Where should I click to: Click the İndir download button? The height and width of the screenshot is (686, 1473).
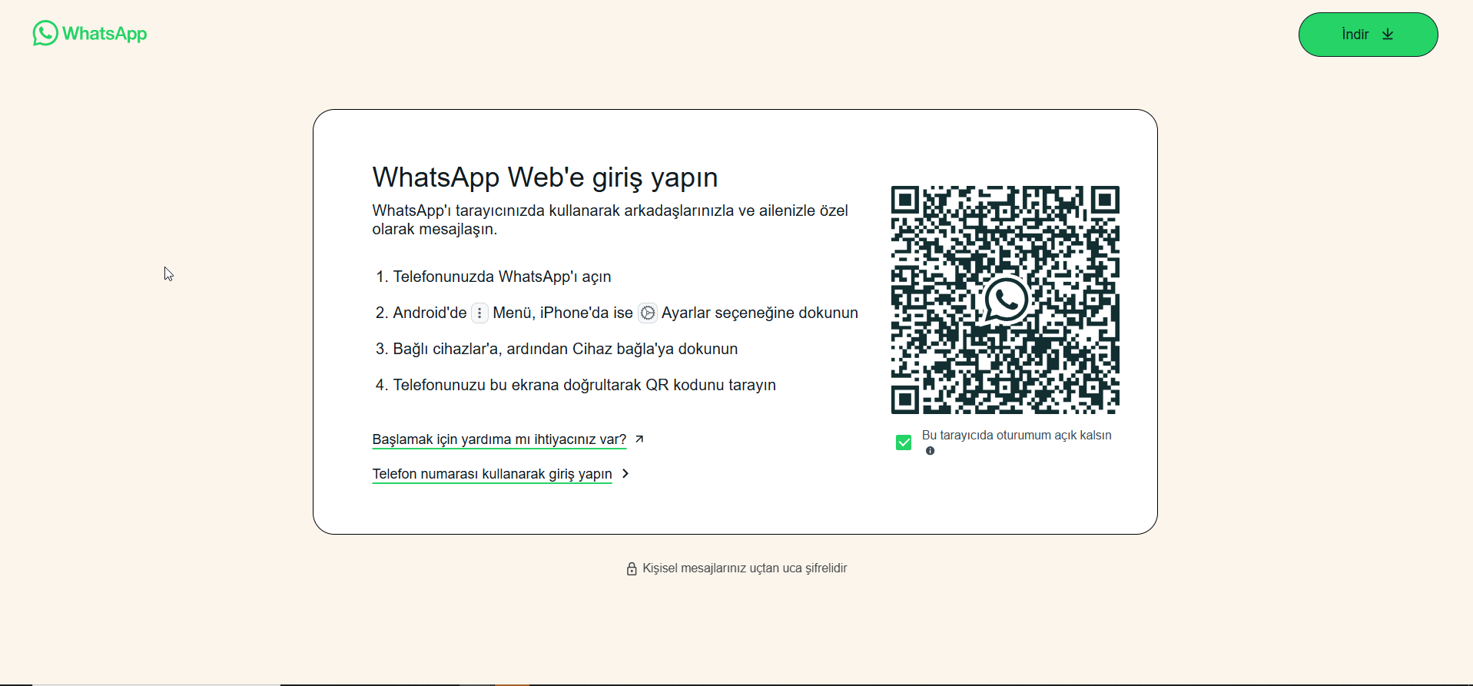1368,35
